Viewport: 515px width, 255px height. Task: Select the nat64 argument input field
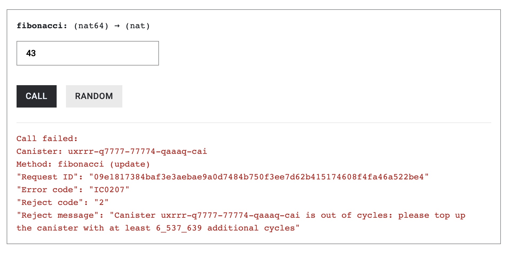pyautogui.click(x=88, y=53)
